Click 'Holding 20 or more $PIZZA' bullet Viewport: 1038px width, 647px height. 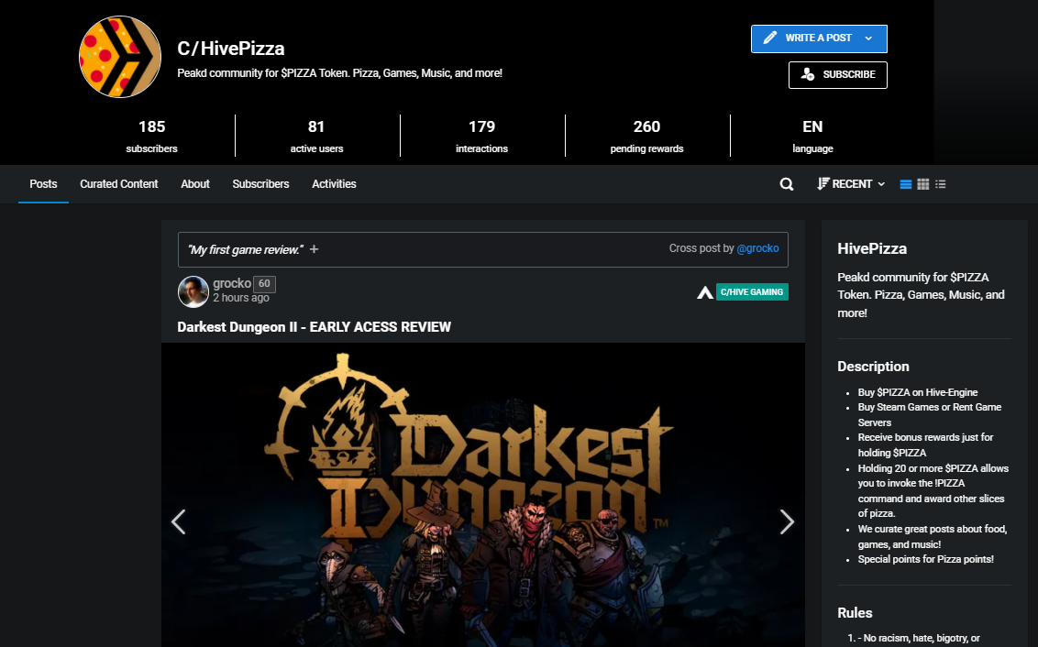[x=933, y=491]
